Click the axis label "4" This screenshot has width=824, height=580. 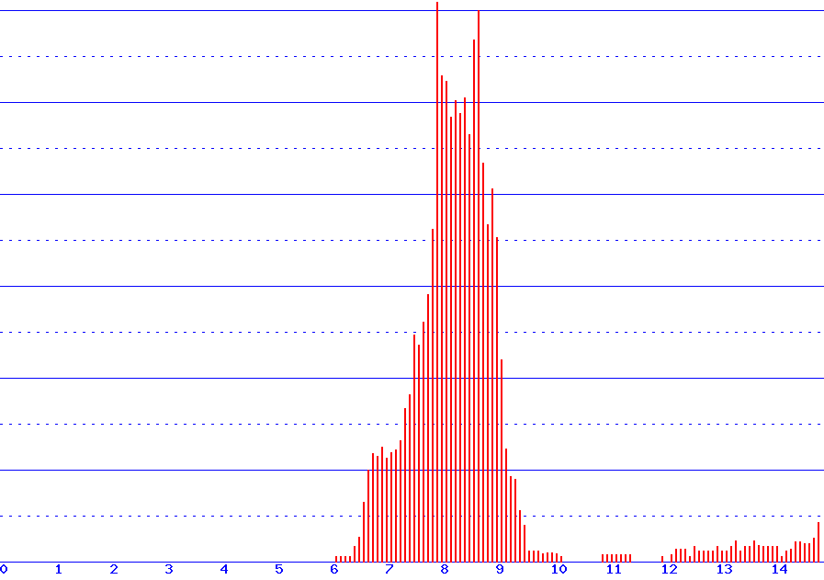tap(224, 569)
